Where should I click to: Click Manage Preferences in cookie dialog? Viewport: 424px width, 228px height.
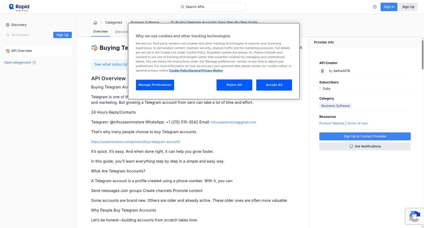point(155,85)
